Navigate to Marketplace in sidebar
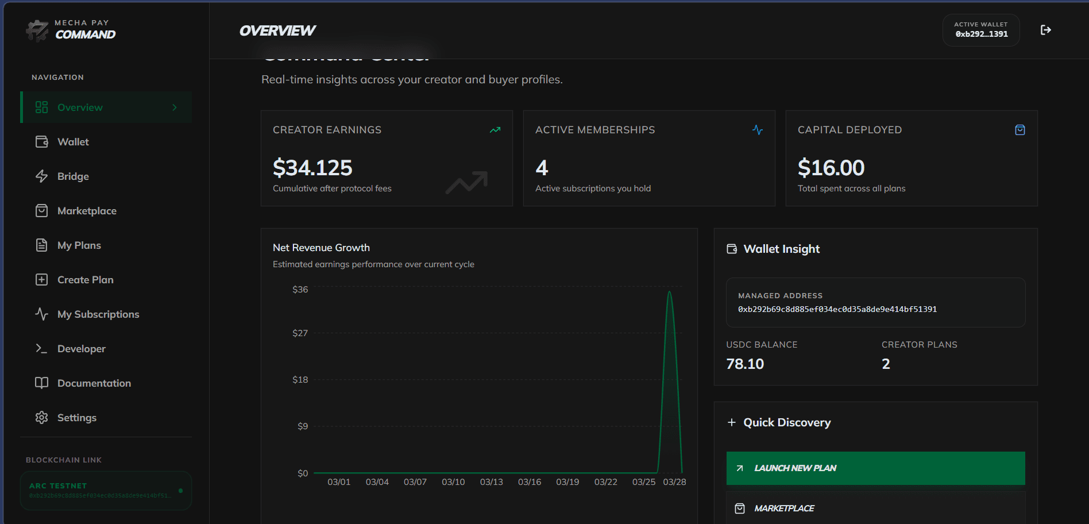Viewport: 1089px width, 524px height. [106, 211]
